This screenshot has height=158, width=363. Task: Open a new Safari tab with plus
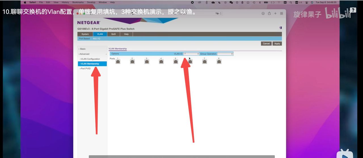tap(275, 13)
